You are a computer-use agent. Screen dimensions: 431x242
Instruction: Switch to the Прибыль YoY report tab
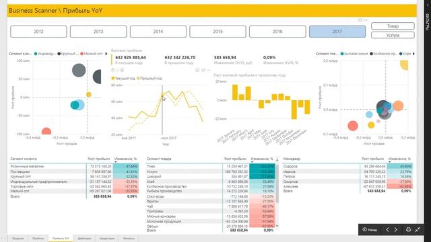[x=61, y=239]
